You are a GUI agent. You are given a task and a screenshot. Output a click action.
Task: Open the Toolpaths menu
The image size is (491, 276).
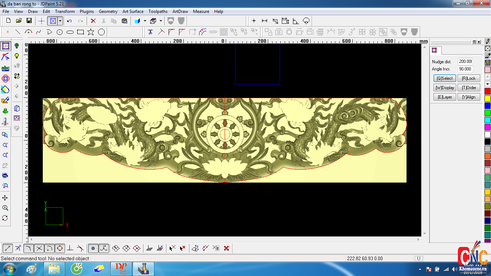click(158, 11)
